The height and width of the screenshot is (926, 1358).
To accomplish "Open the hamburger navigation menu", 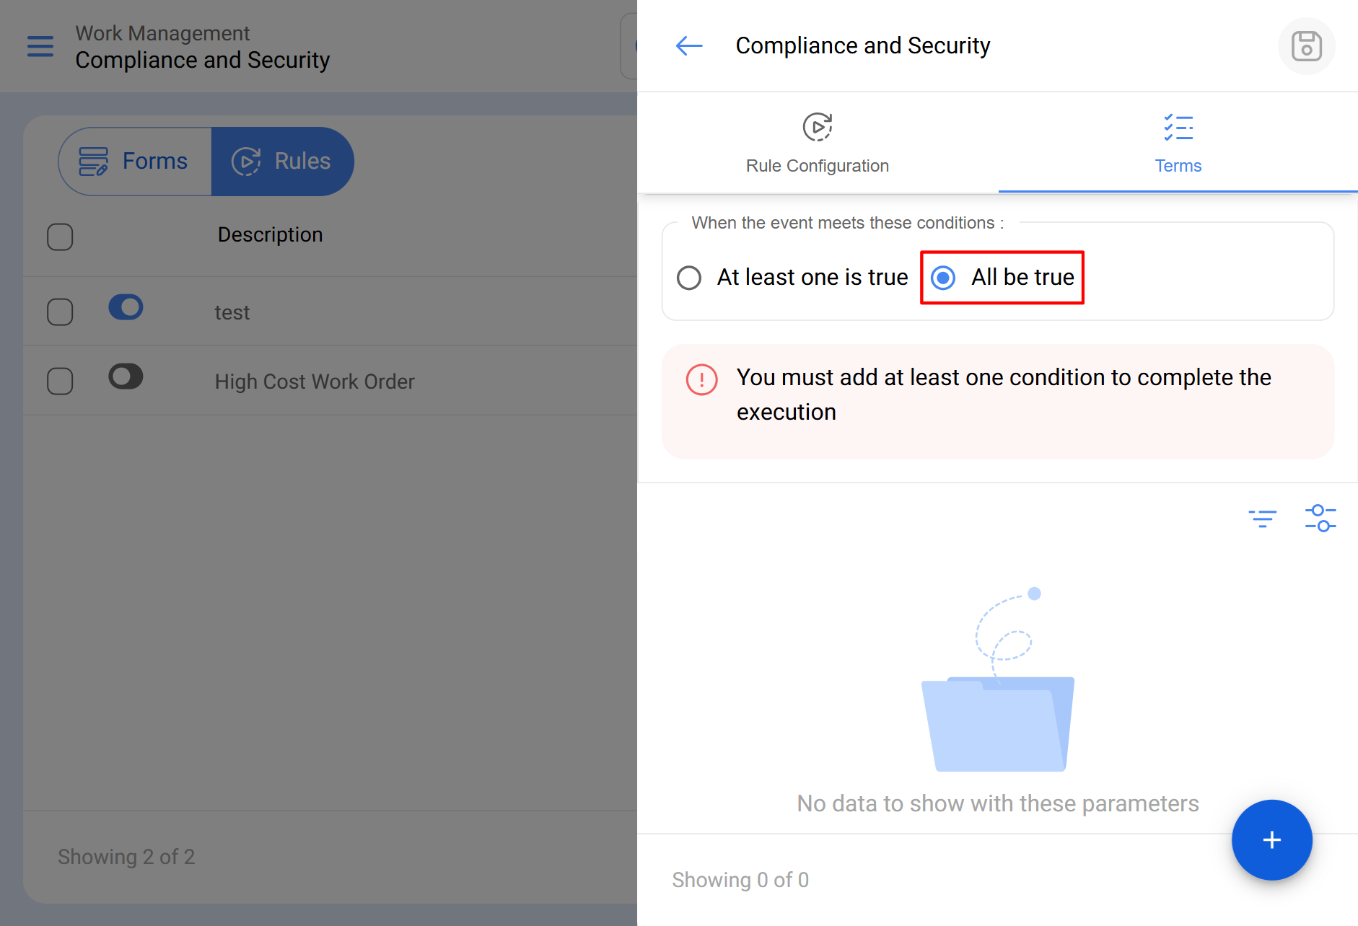I will pyautogui.click(x=40, y=46).
